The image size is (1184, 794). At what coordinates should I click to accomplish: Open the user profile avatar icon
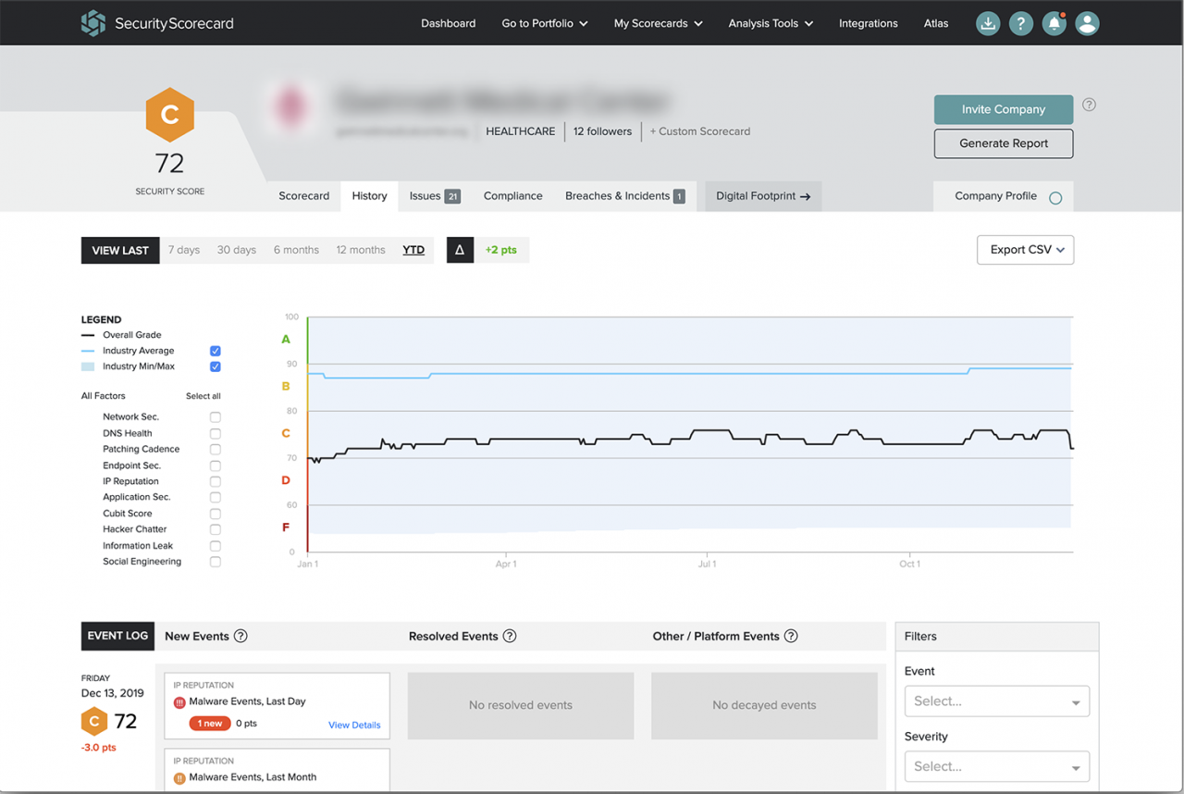click(1087, 24)
